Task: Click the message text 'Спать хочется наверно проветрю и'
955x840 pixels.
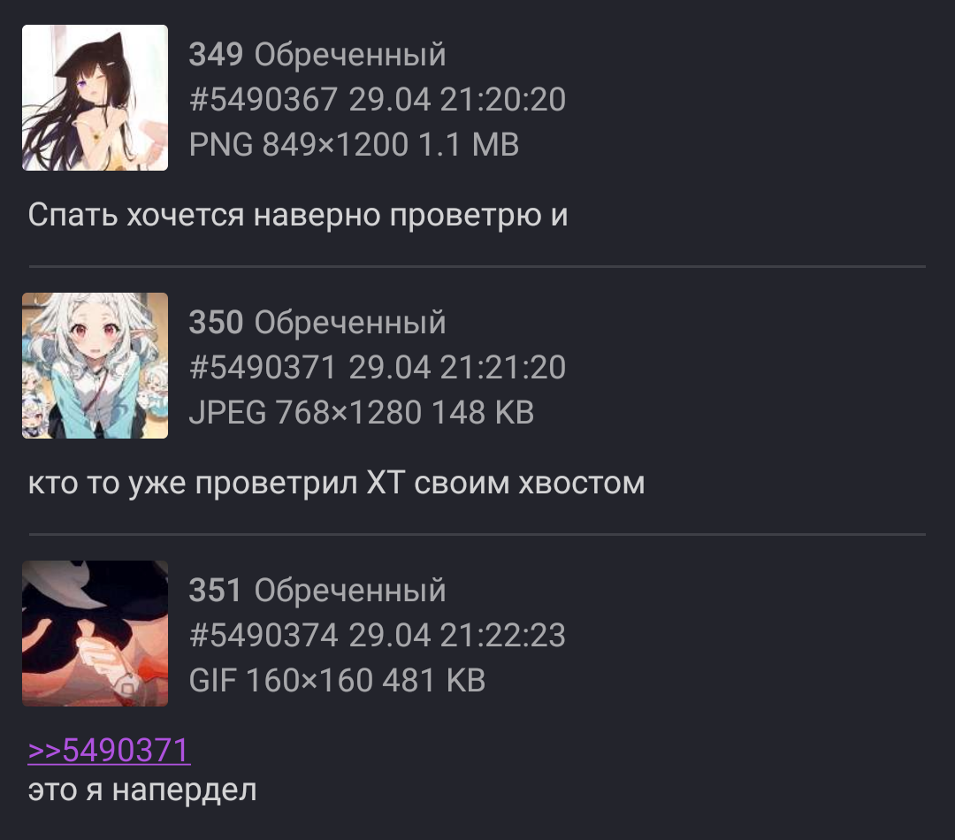Action: 298,215
